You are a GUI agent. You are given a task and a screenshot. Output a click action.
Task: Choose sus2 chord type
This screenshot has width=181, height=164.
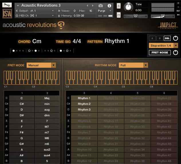pos(47,150)
